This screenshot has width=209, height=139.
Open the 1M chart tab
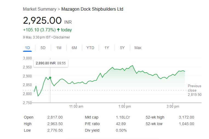click(59, 48)
